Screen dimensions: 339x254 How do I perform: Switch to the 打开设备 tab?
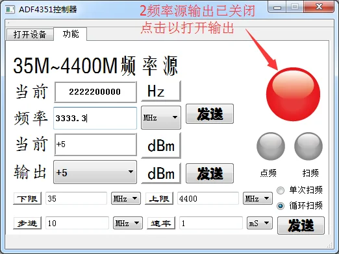click(x=30, y=34)
